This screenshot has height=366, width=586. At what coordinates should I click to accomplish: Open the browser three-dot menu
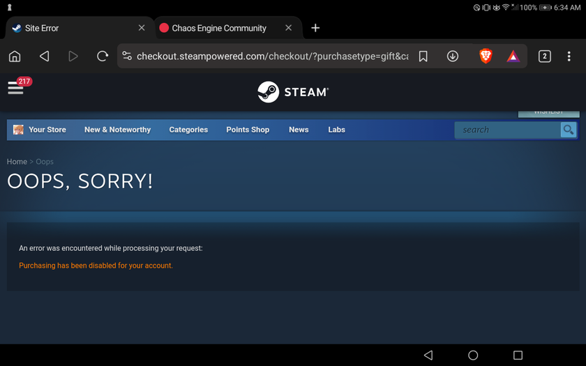(x=569, y=56)
